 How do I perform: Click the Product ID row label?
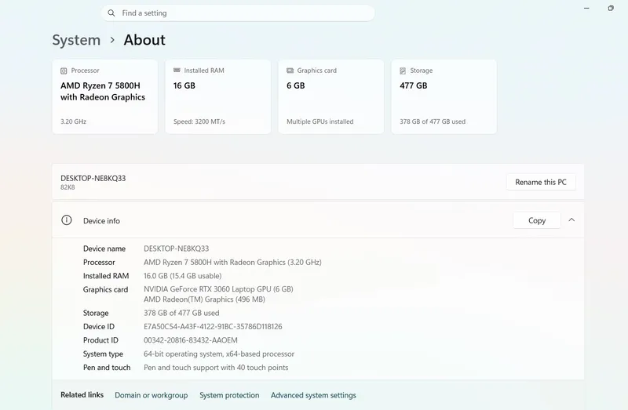[100, 340]
